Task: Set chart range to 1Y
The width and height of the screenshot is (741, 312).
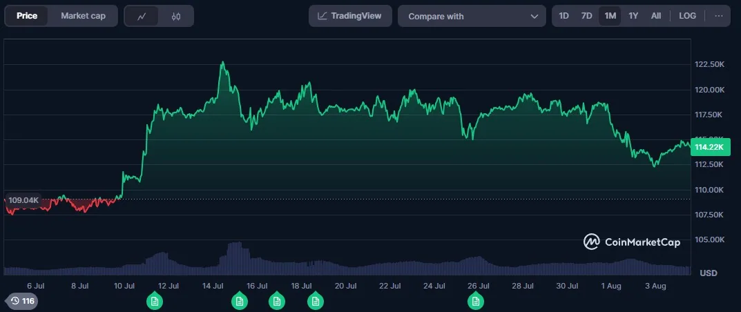Action: (x=633, y=16)
